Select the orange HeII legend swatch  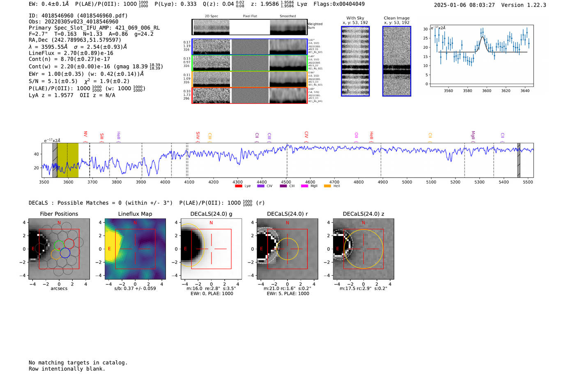[327, 186]
